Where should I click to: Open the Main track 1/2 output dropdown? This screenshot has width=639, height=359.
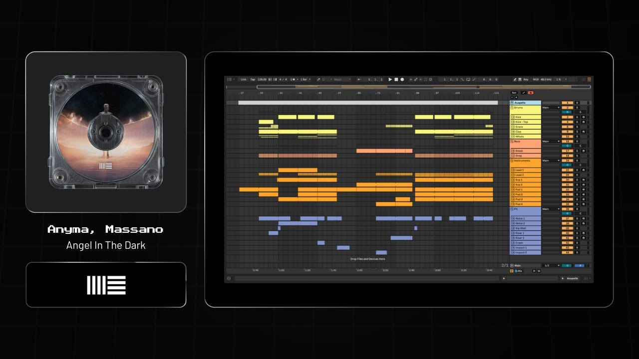(551, 266)
